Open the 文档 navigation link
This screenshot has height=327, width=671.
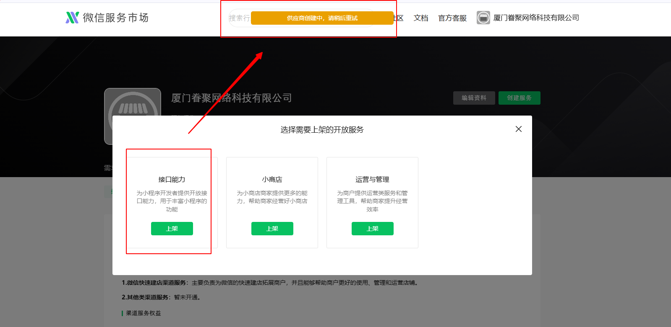[x=421, y=18]
